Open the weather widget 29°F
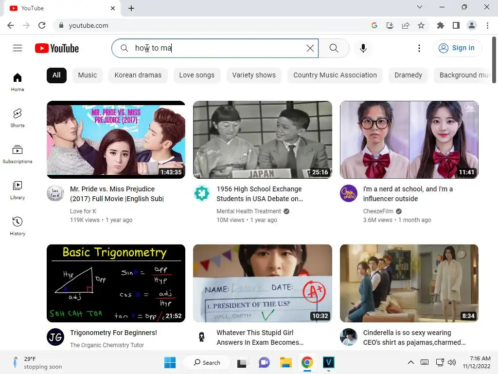This screenshot has width=498, height=374. tap(36, 362)
